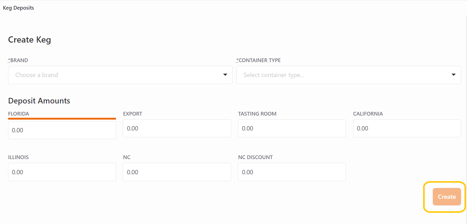Click the *BRAND field label
Viewport: 467px width, 224px height.
click(x=18, y=60)
